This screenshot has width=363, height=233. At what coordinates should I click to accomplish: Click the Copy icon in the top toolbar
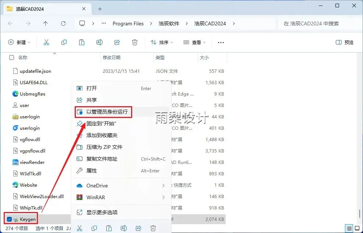point(64,42)
